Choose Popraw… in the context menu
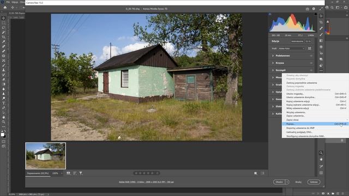Viewport: 349px width, 196px height. coord(315,124)
